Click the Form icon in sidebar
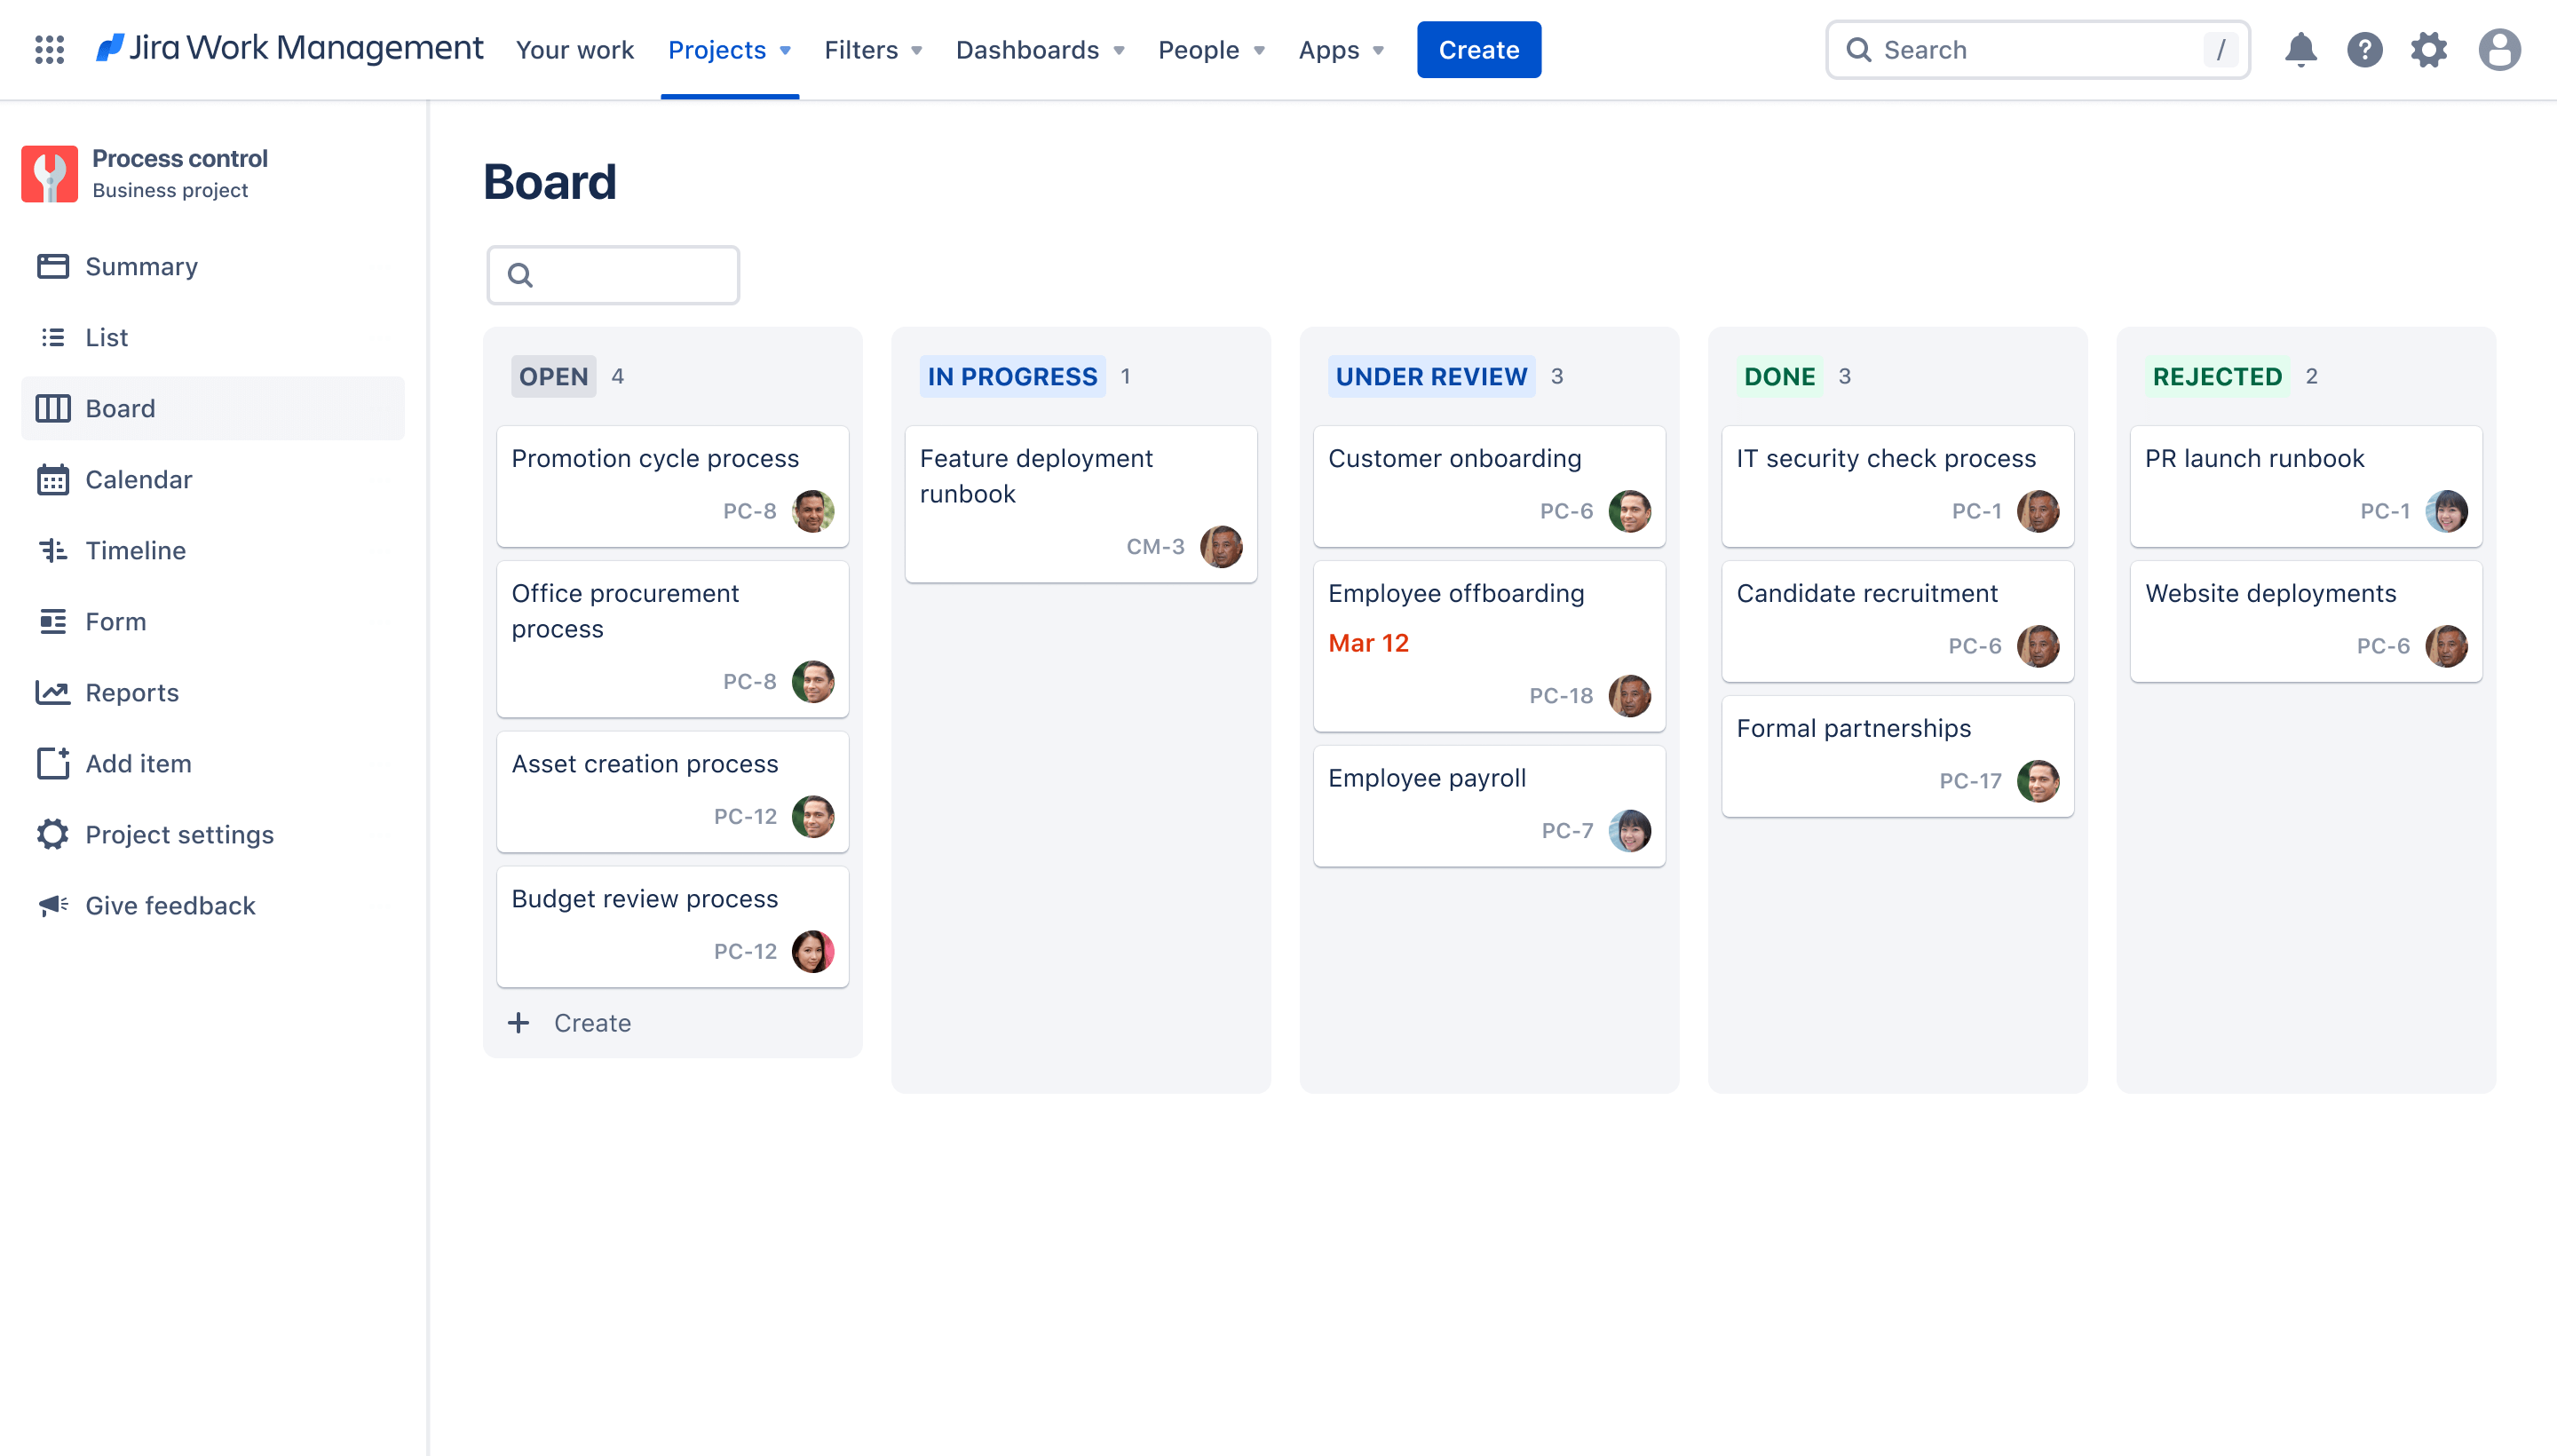This screenshot has width=2557, height=1456. (52, 620)
